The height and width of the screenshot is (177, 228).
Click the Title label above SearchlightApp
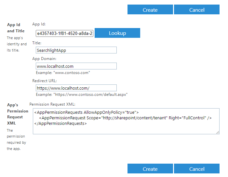(x=37, y=43)
